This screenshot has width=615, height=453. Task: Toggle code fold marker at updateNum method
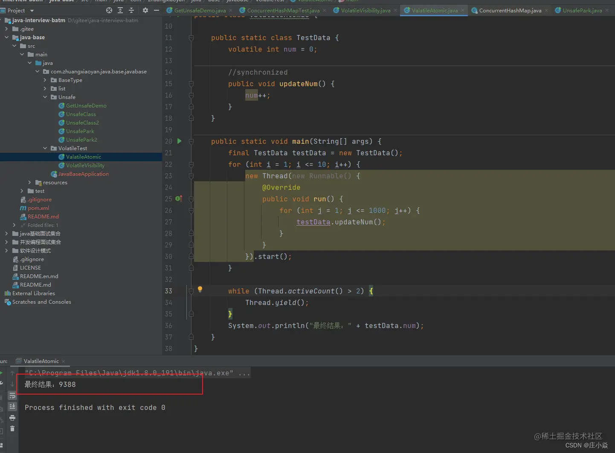pos(191,84)
